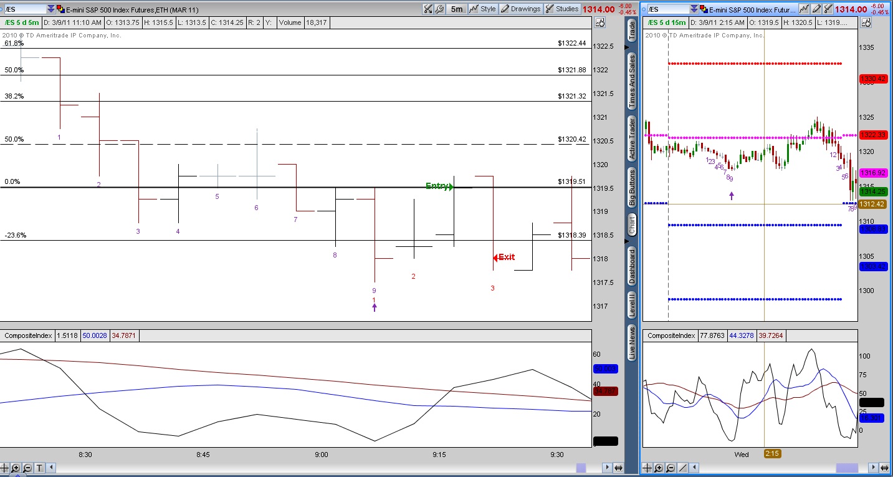Click zoom in magnifier below left chart
893x477 pixels.
pos(16,467)
